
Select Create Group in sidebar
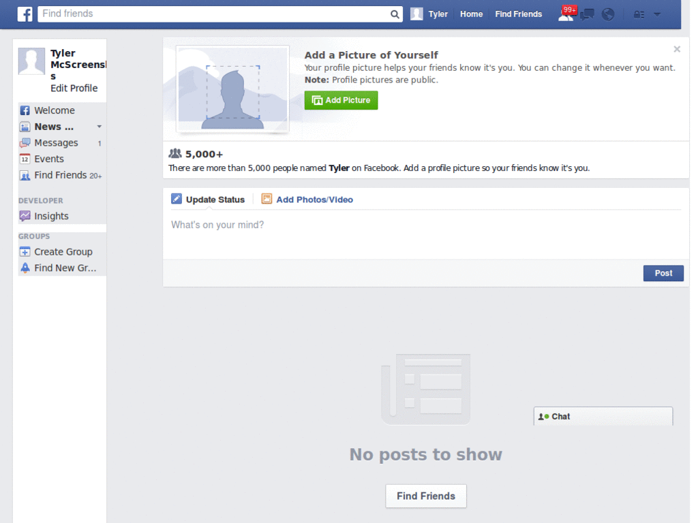(x=62, y=252)
